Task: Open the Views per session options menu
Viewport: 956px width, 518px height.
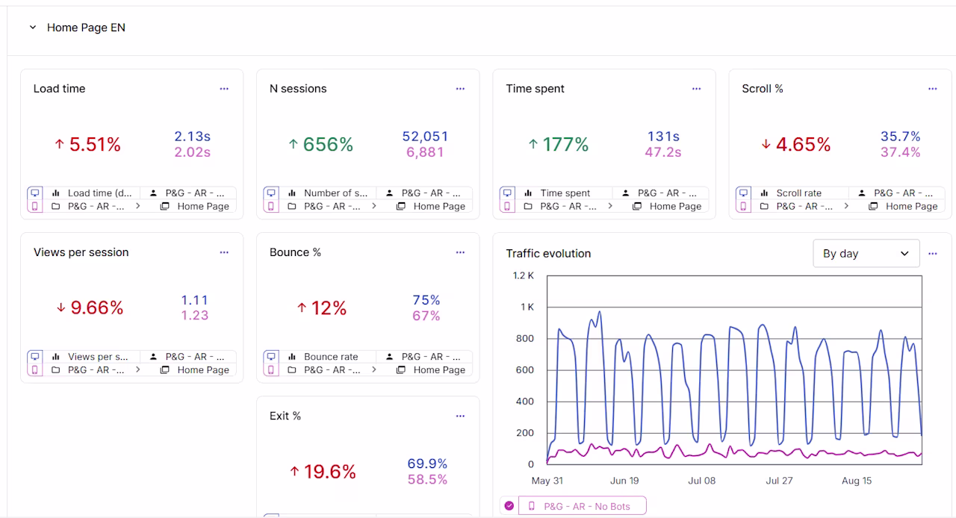Action: click(224, 252)
